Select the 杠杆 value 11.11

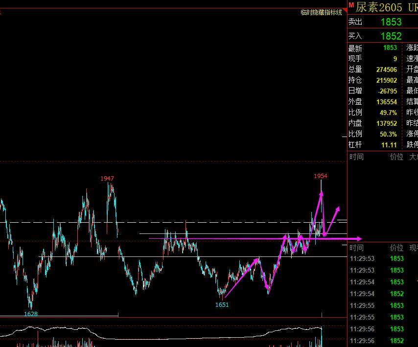tap(389, 145)
